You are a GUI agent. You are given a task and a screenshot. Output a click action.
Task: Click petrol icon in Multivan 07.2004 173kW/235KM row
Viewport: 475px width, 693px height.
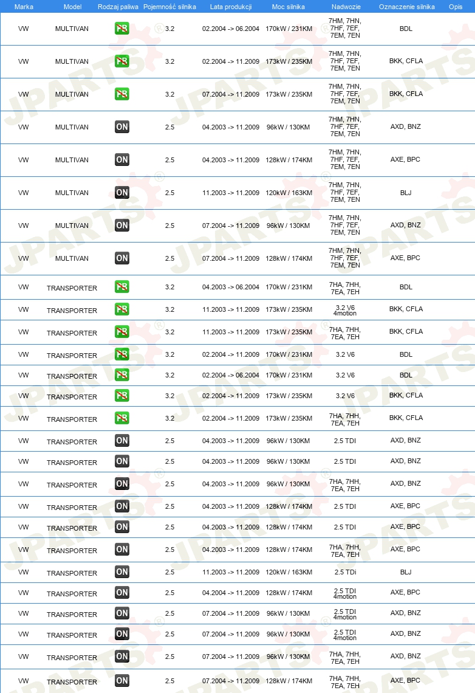coord(122,94)
